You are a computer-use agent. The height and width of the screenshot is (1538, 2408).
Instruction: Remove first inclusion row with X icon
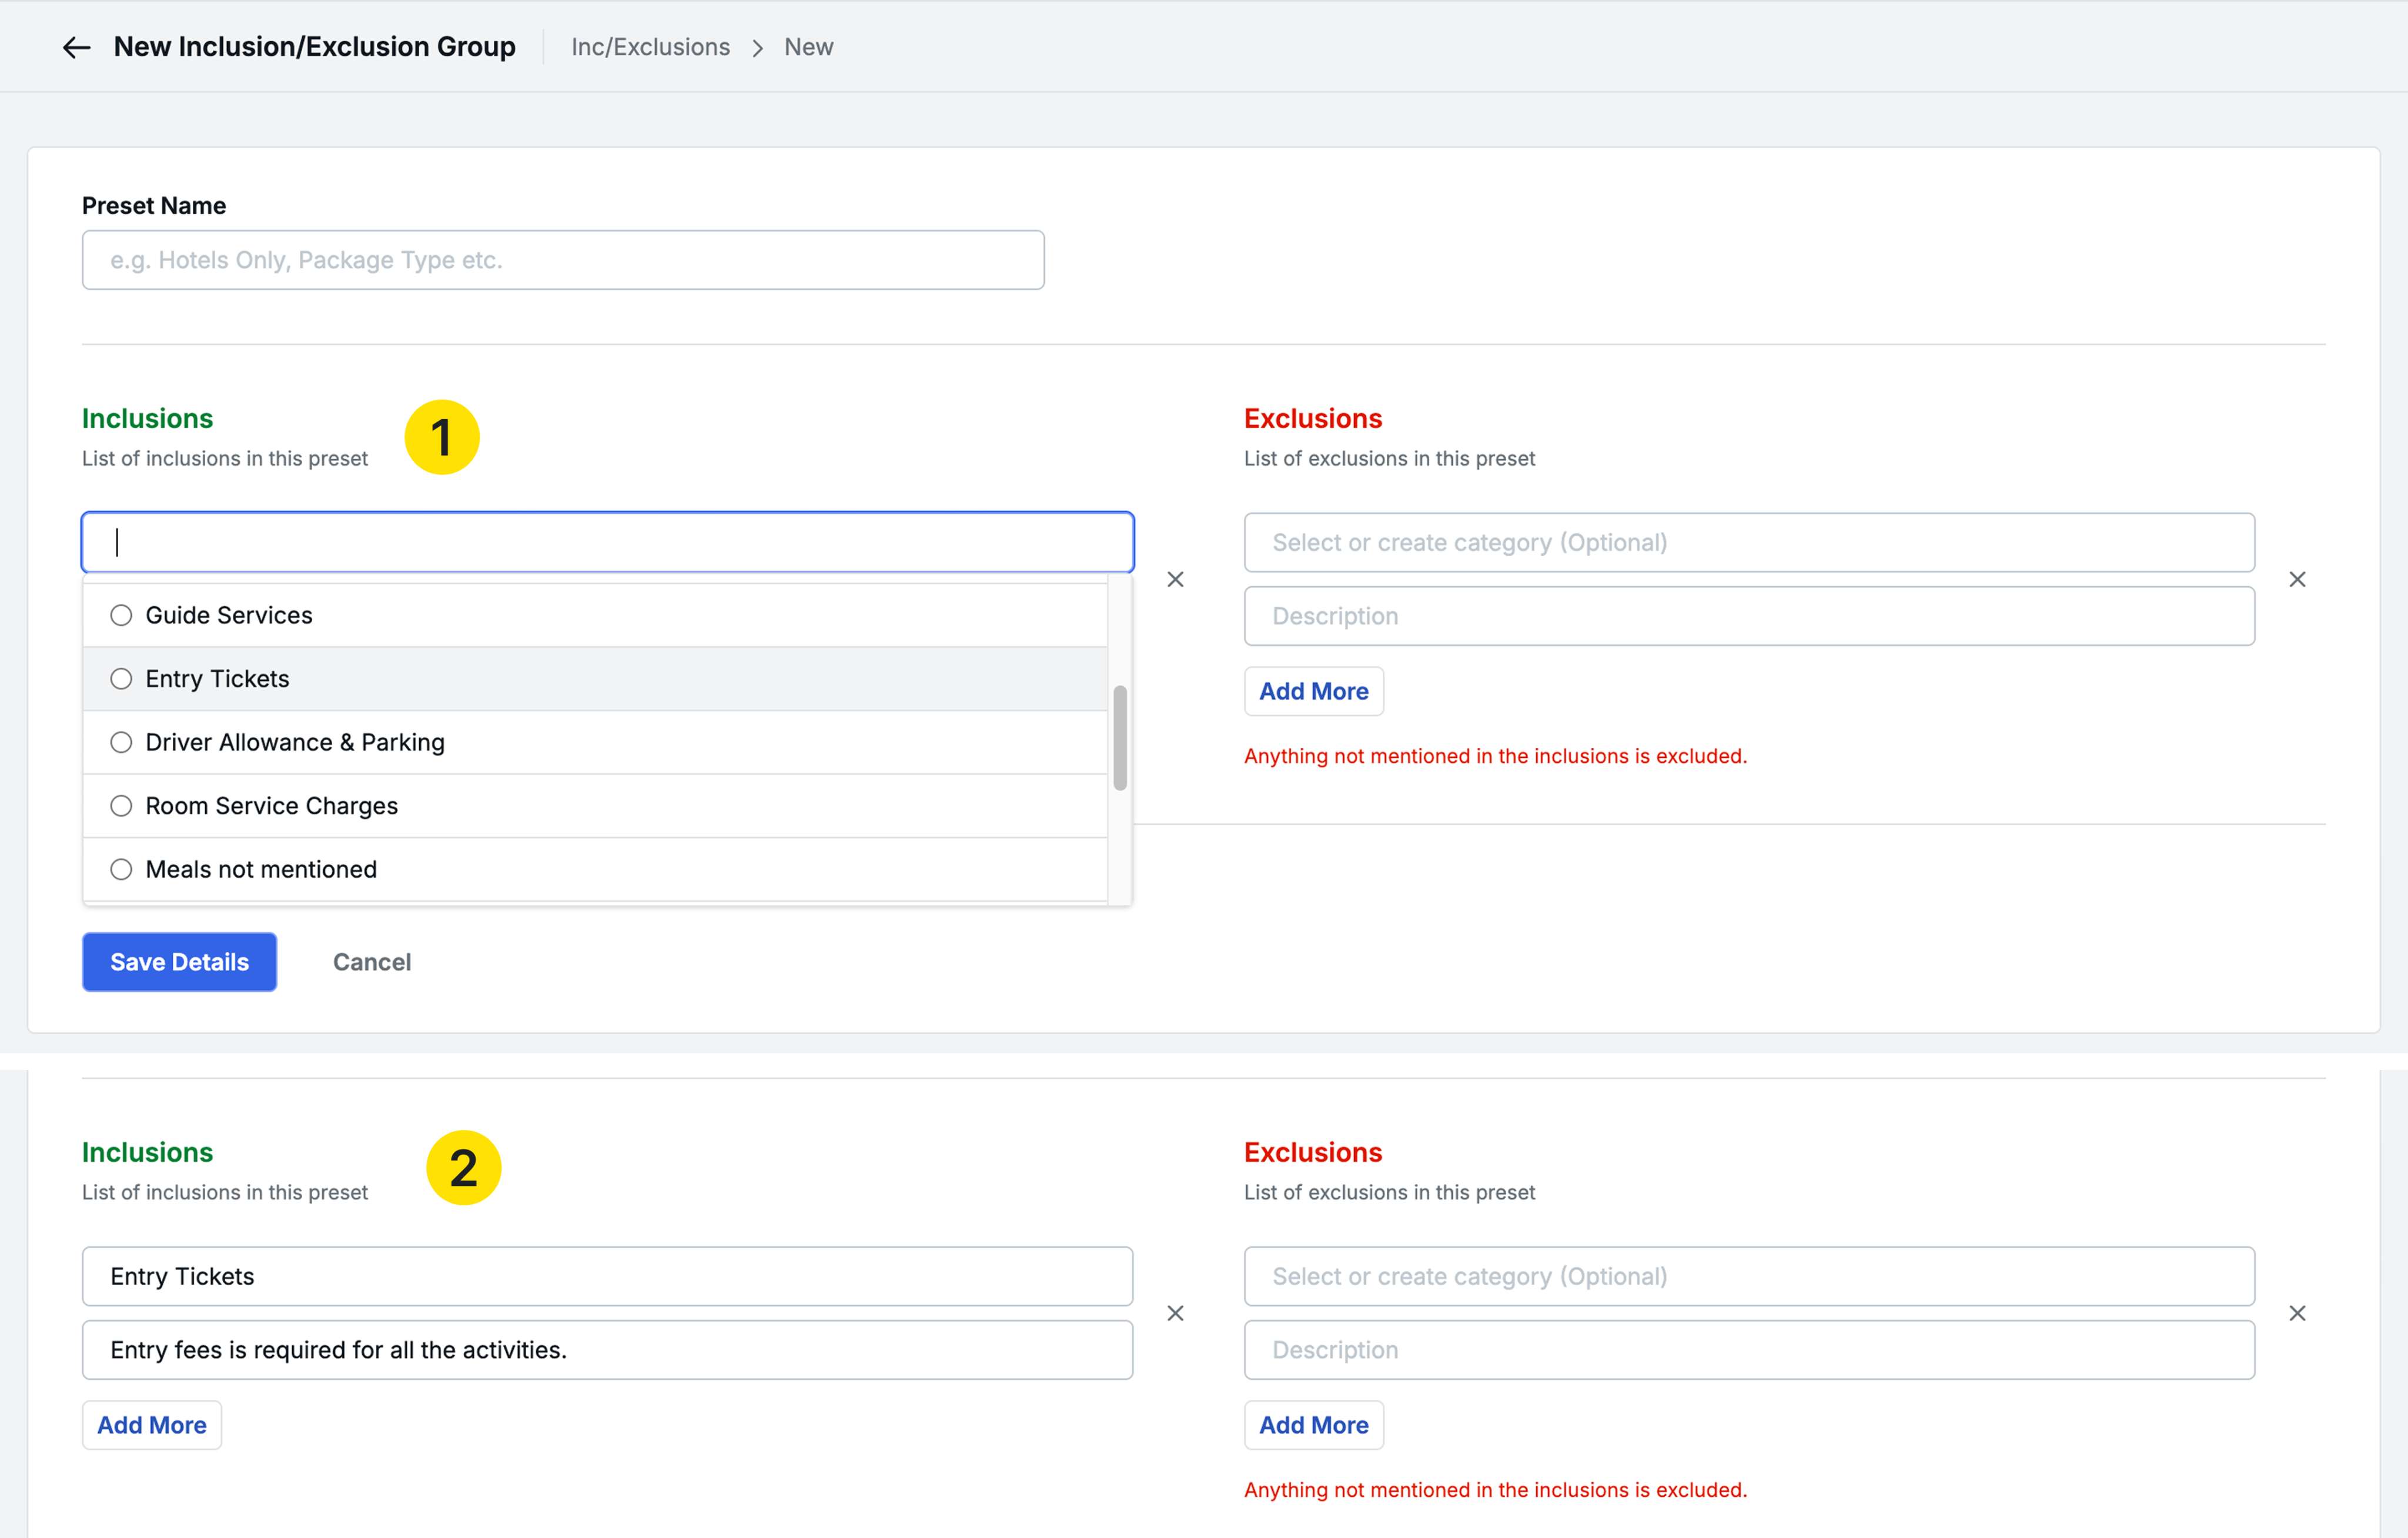[x=1175, y=580]
